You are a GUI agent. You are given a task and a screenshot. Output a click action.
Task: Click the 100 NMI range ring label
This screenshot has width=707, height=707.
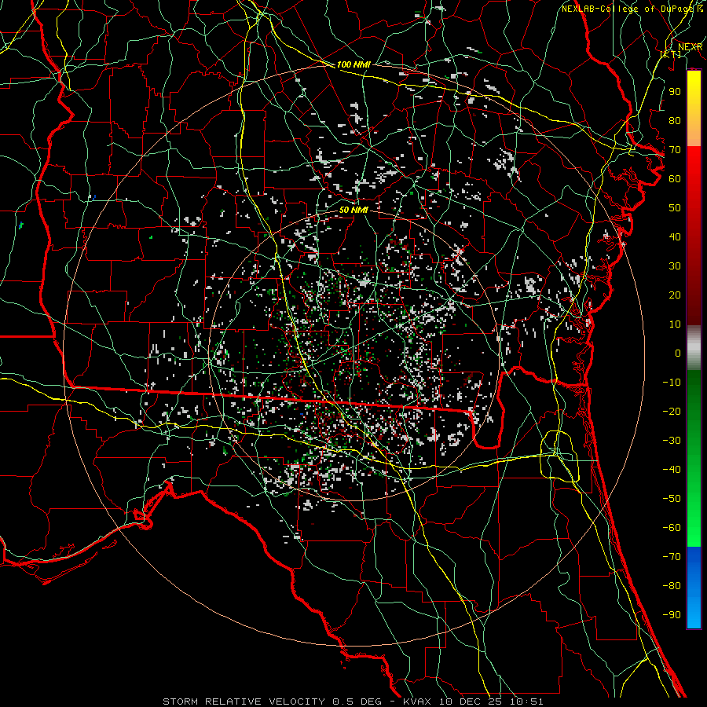click(353, 64)
